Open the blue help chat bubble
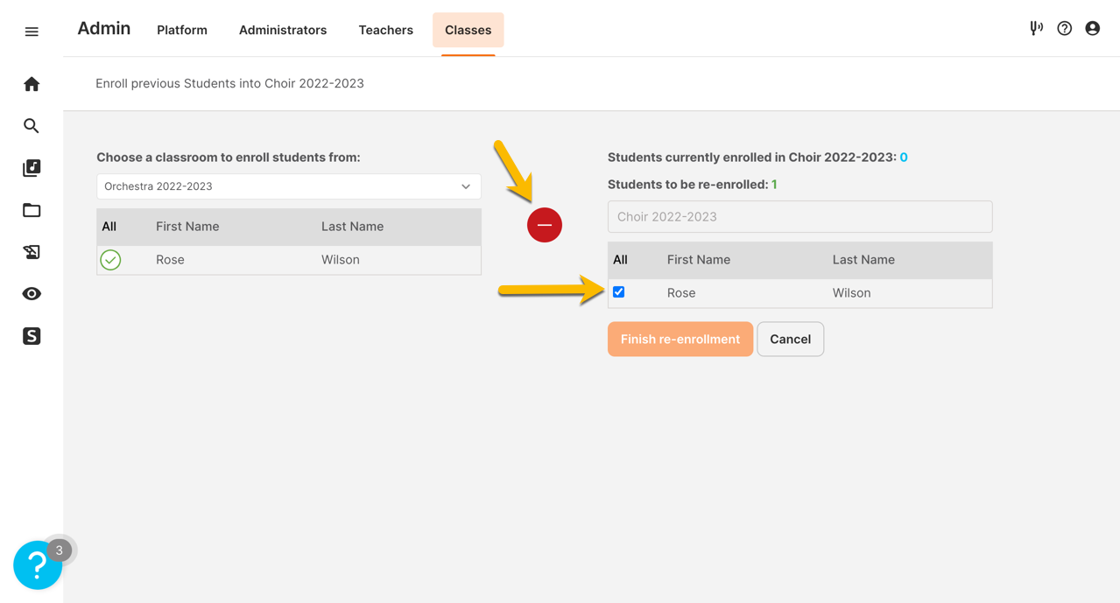Screen dimensions: 1120x603 (38, 565)
